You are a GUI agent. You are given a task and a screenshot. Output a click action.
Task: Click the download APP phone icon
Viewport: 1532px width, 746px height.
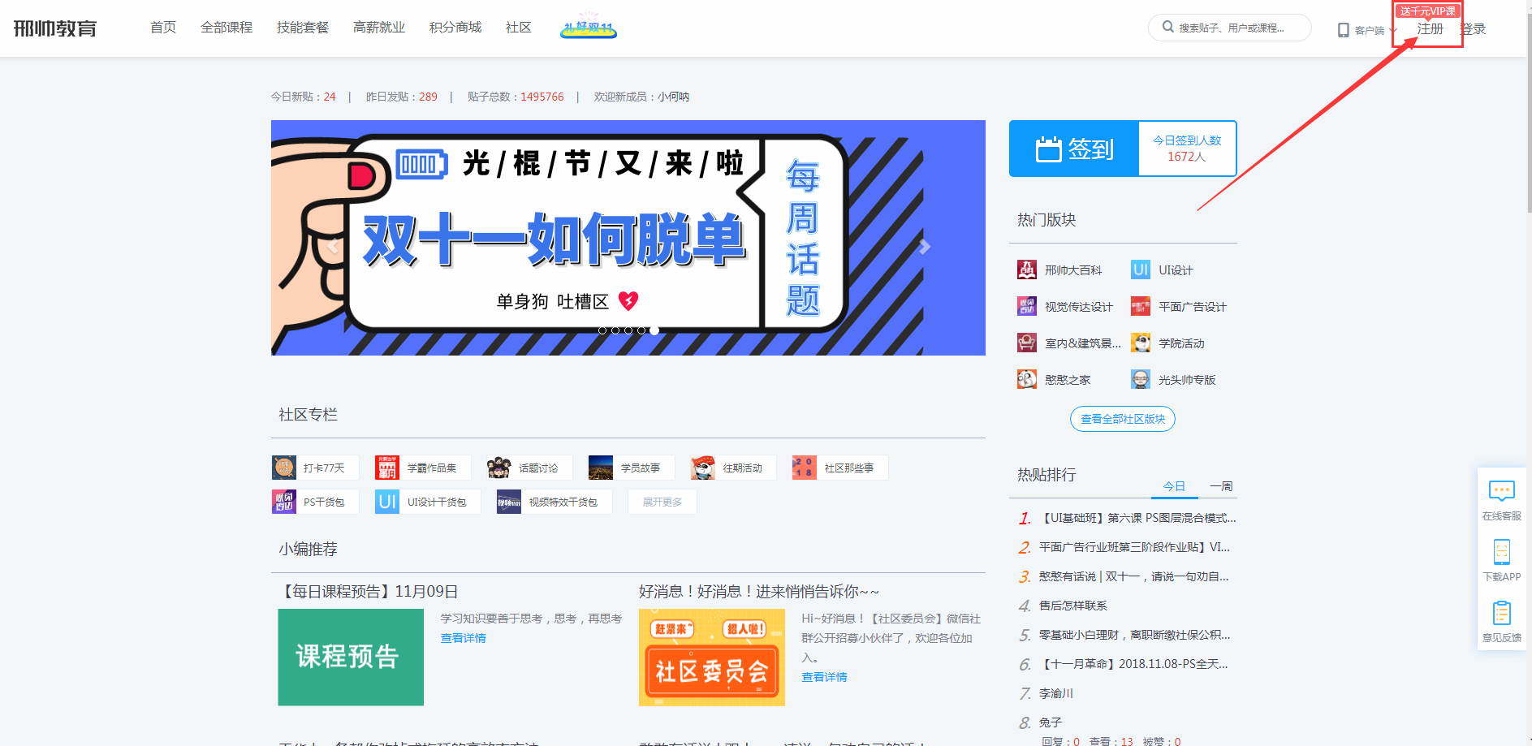tap(1501, 552)
